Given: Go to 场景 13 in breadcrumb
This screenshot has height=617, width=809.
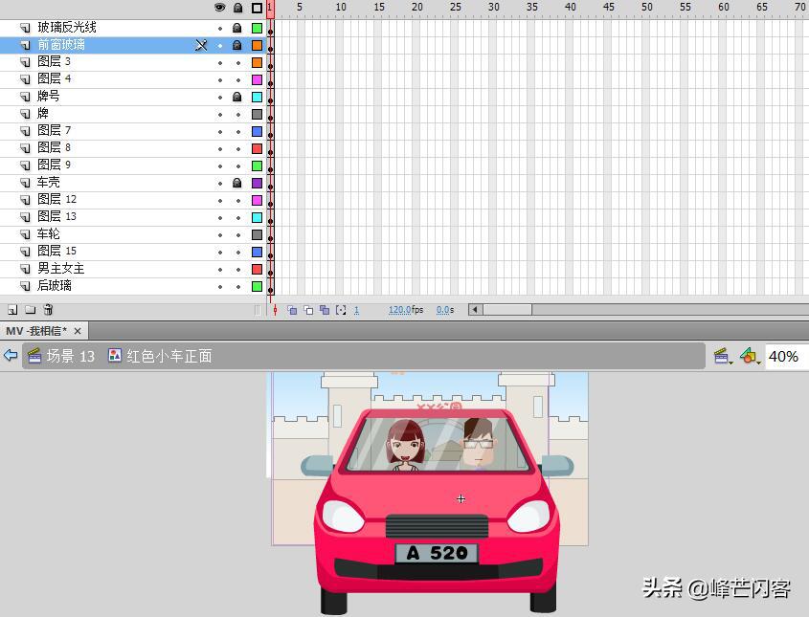Looking at the screenshot, I should point(70,356).
